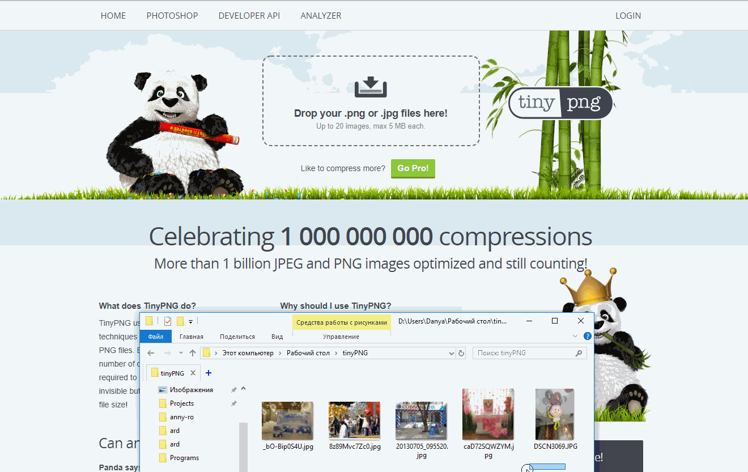Open the PHOTOSHOP page link
This screenshot has height=472, width=748.
click(x=172, y=16)
